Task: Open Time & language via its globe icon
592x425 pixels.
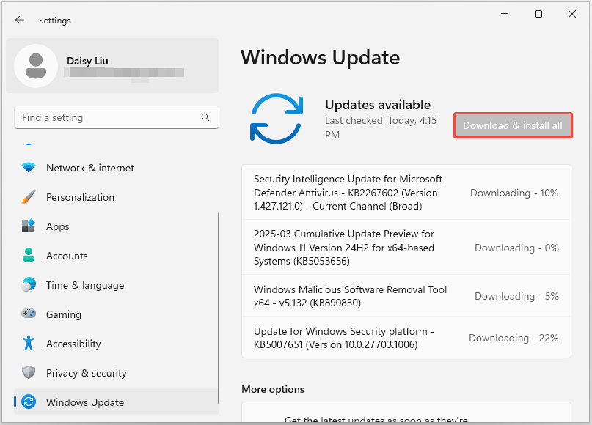Action: pos(29,285)
